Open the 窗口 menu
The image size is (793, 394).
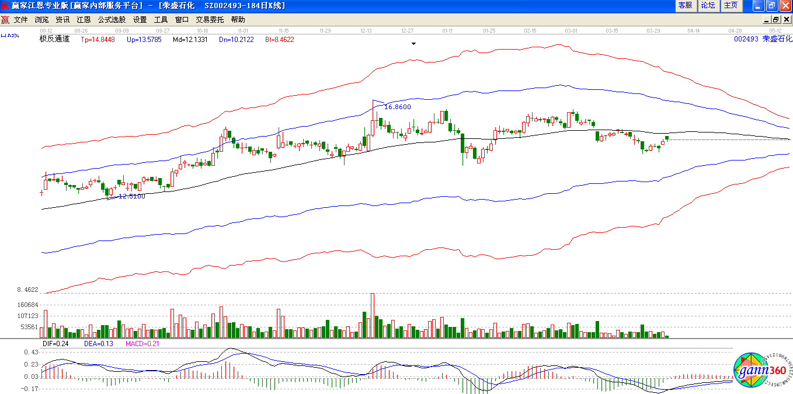pos(182,20)
